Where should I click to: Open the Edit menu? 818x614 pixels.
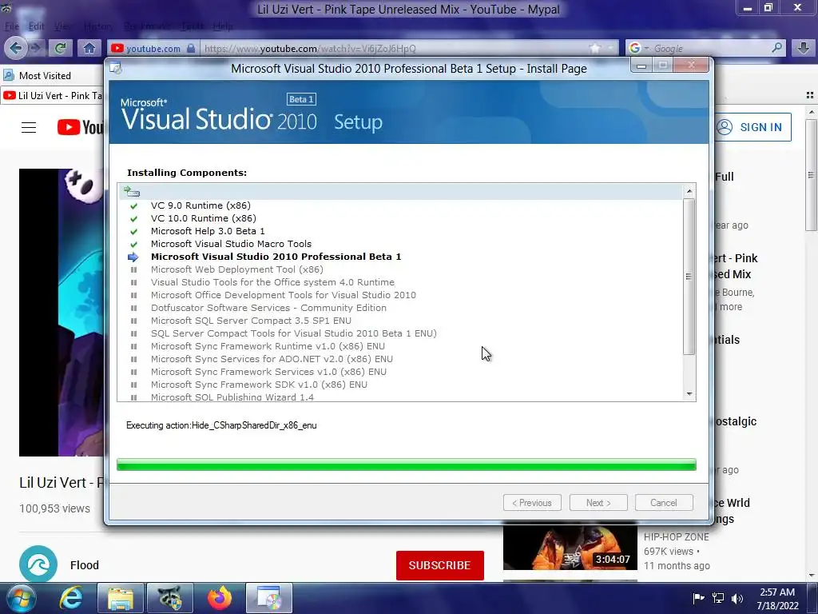point(36,26)
